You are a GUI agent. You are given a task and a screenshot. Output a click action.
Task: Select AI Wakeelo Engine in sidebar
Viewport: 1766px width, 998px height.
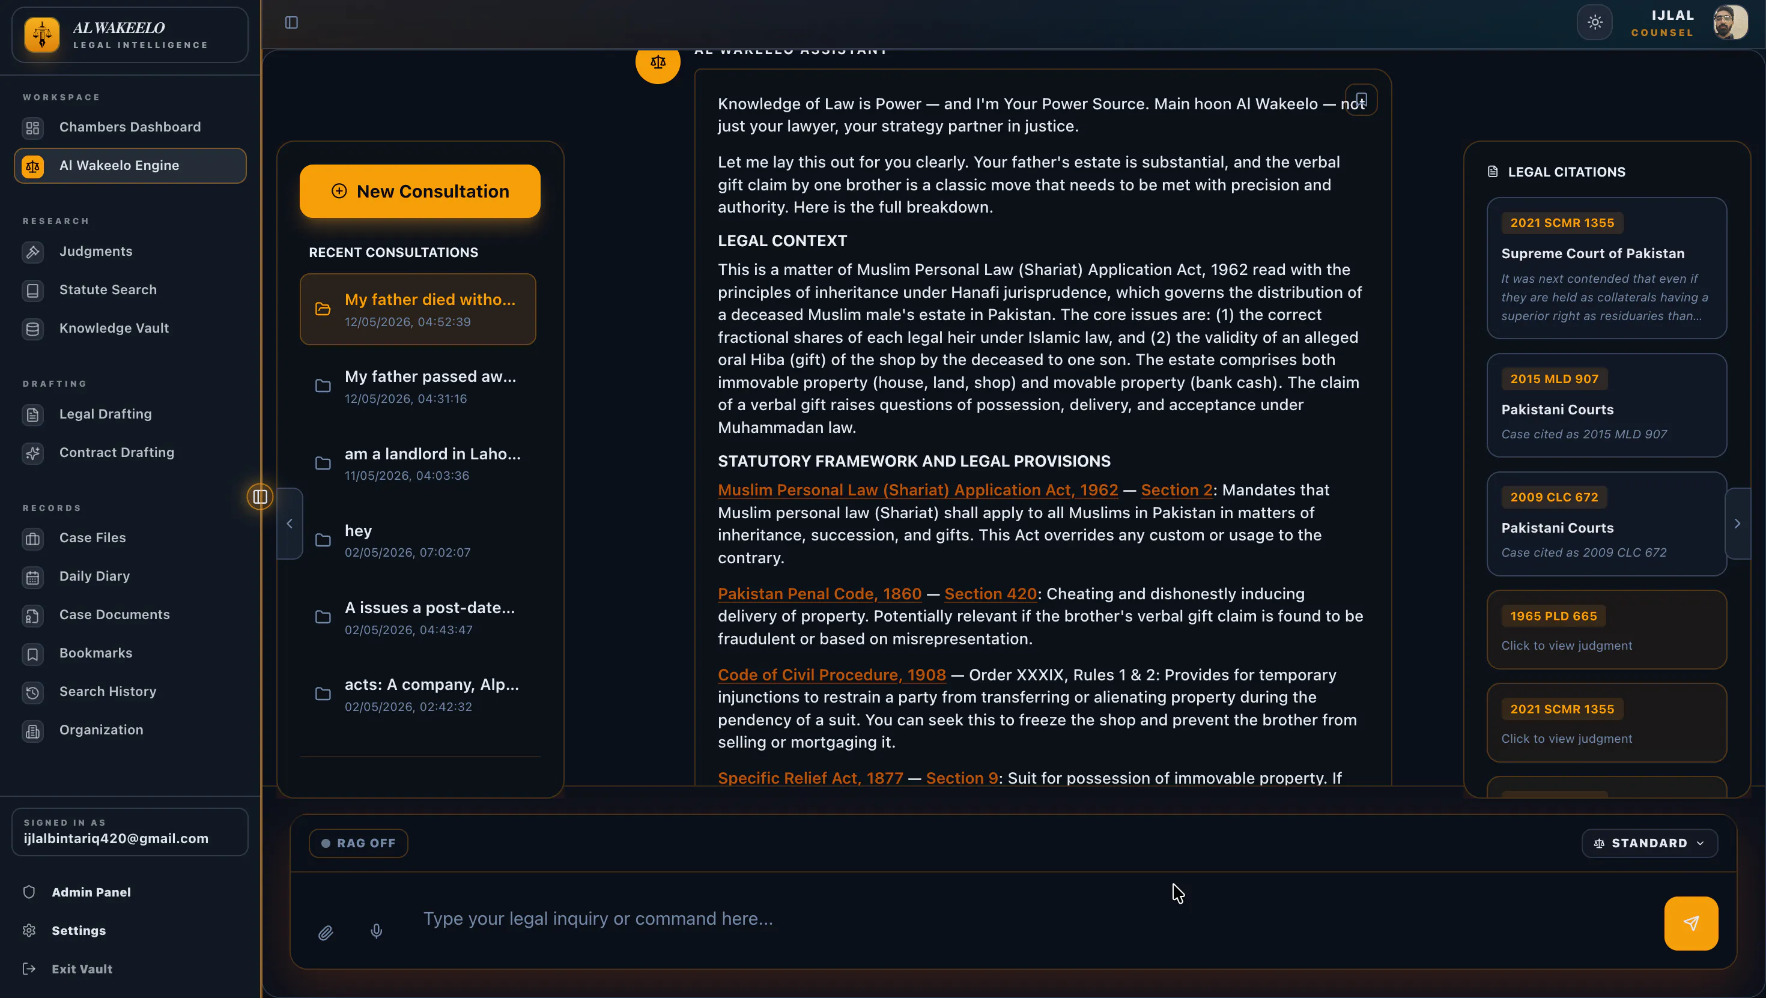130,166
